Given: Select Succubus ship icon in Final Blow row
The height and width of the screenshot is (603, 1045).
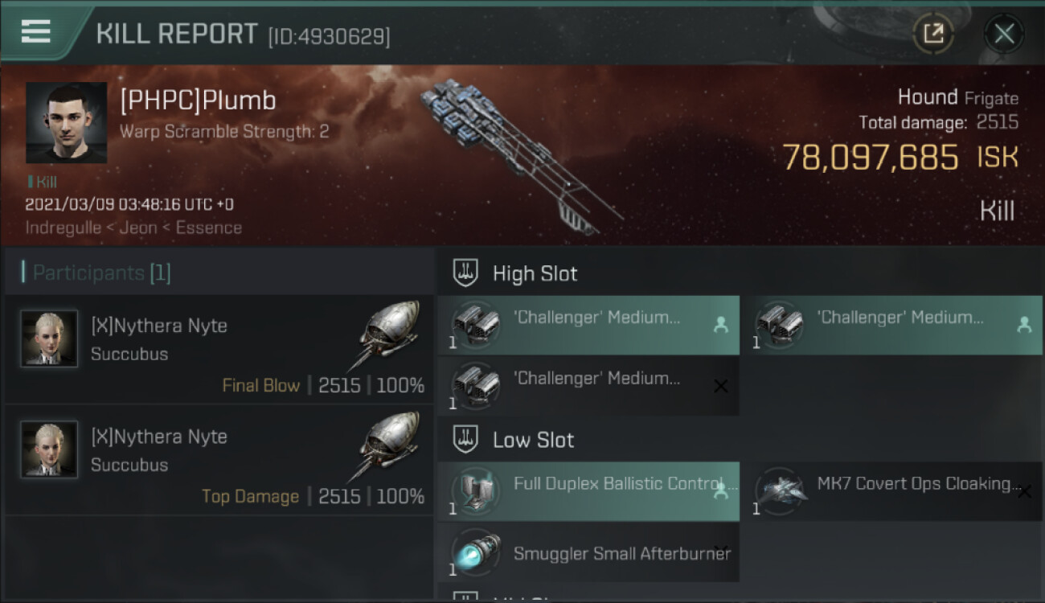Looking at the screenshot, I should [x=388, y=334].
